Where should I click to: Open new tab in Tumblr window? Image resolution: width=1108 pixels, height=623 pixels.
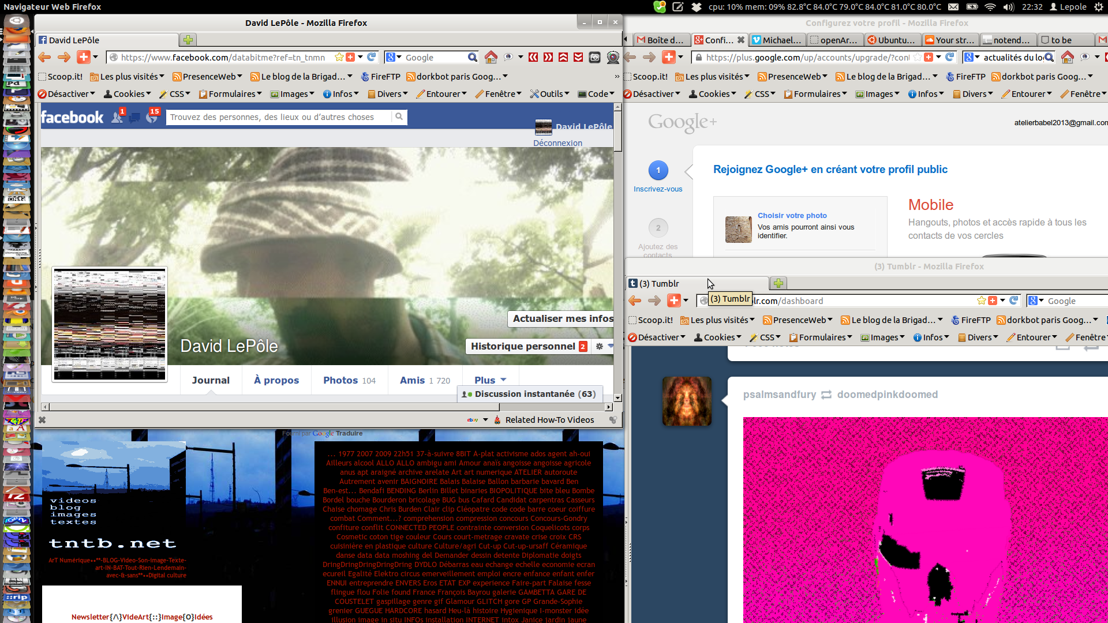(778, 283)
